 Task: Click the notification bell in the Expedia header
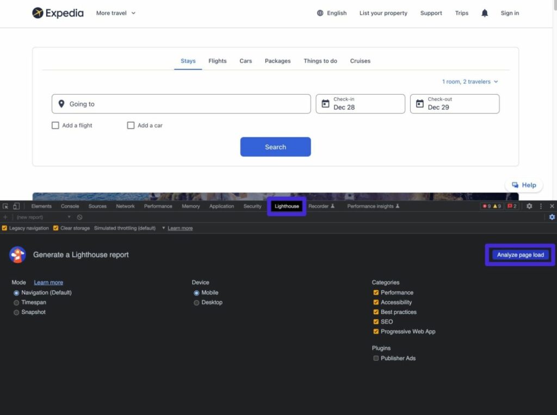(x=485, y=13)
